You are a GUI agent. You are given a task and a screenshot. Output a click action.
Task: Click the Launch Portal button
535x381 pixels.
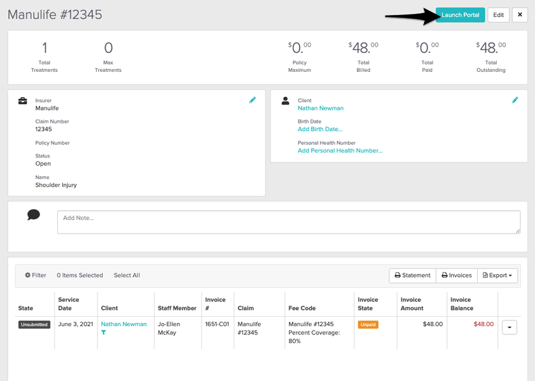tap(460, 15)
